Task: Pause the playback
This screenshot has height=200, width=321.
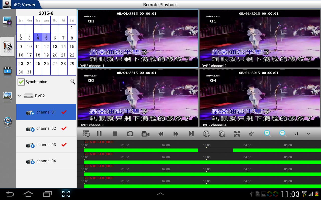Action: click(99, 134)
